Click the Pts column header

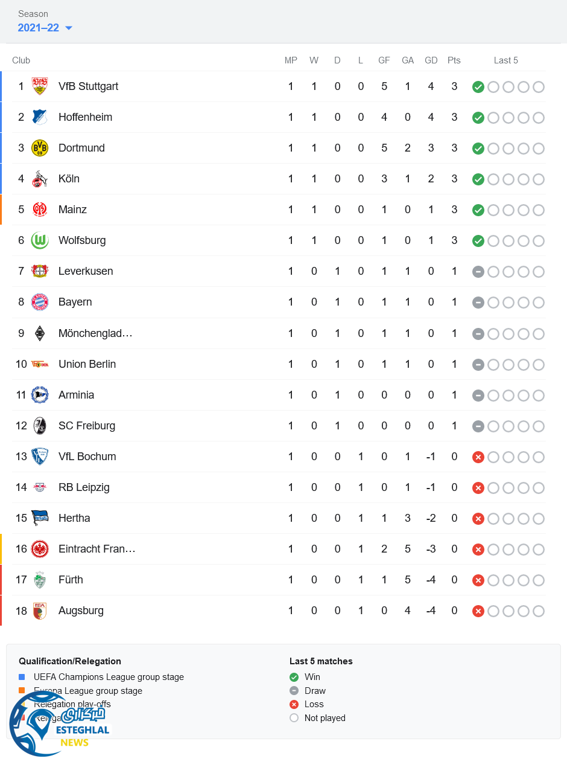(454, 60)
